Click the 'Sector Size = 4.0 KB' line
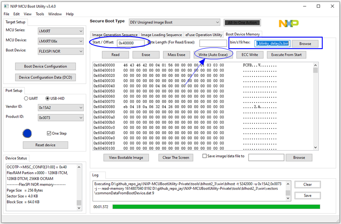The height and width of the screenshot is (224, 341). [x=23, y=196]
